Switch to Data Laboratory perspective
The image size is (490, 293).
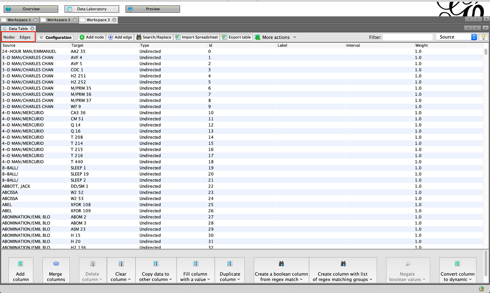(x=92, y=9)
